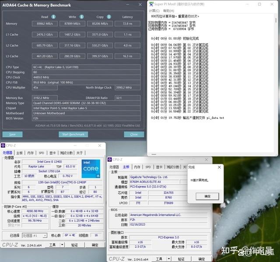
Task: Switch to 主板 tab in CPU-Z processor window
Action: point(19,153)
